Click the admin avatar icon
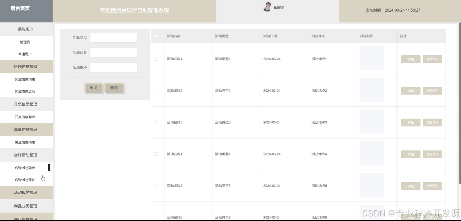 tap(267, 7)
